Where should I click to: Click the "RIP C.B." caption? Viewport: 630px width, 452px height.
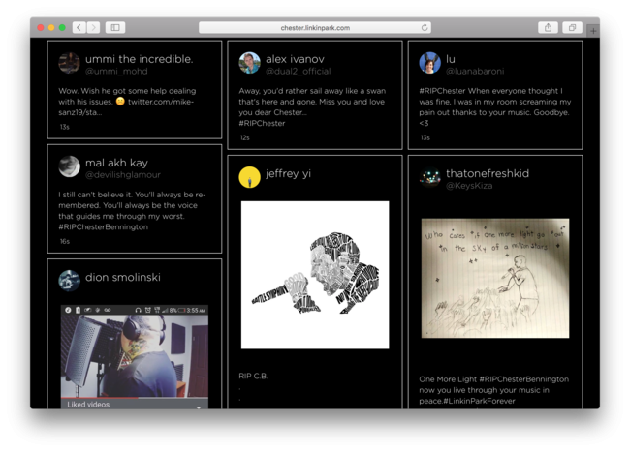pos(253,377)
